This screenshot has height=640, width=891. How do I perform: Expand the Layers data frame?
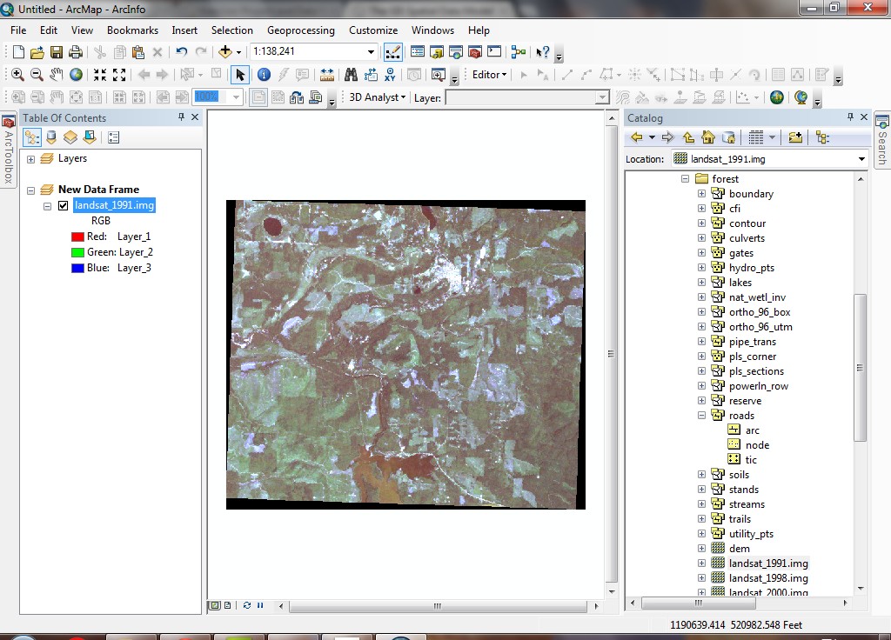(31, 159)
